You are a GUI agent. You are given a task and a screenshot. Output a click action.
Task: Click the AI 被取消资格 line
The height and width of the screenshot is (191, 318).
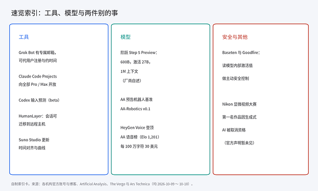(234, 130)
